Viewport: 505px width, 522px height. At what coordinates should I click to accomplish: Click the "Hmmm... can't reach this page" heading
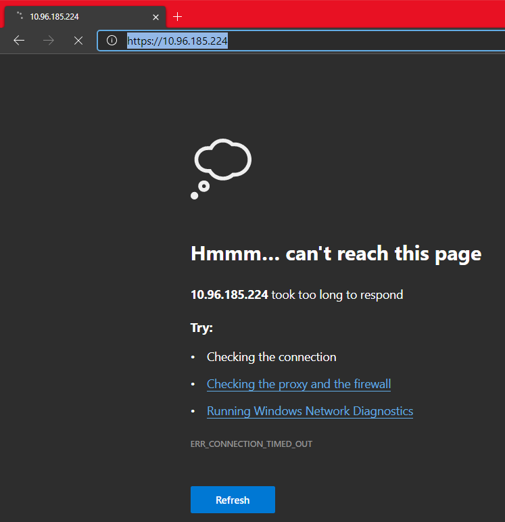(336, 254)
